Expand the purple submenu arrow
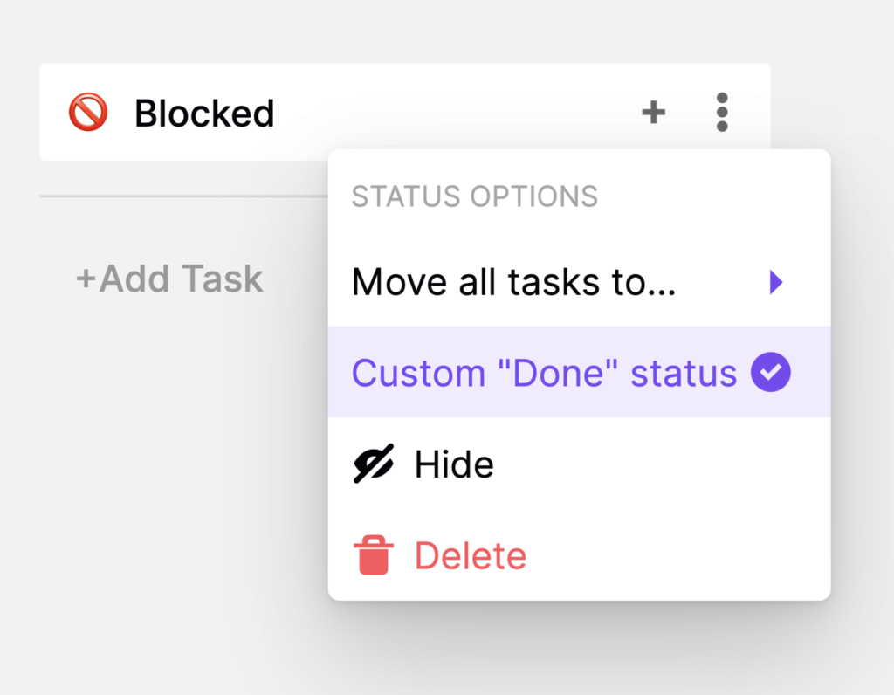This screenshot has height=695, width=894. point(776,282)
